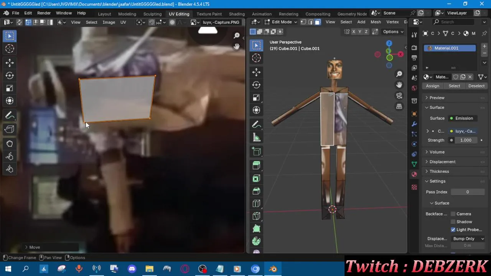Screen dimensions: 491x276
Task: Adjust the emission Strength slider
Action: [x=465, y=140]
